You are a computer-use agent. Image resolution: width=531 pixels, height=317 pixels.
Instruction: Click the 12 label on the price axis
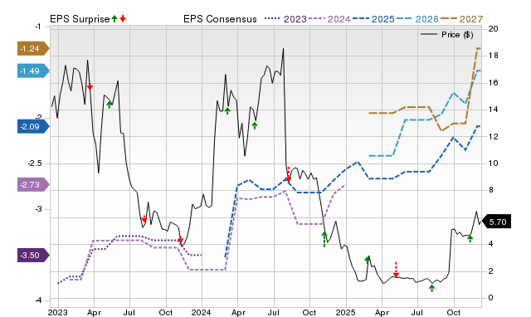click(494, 136)
